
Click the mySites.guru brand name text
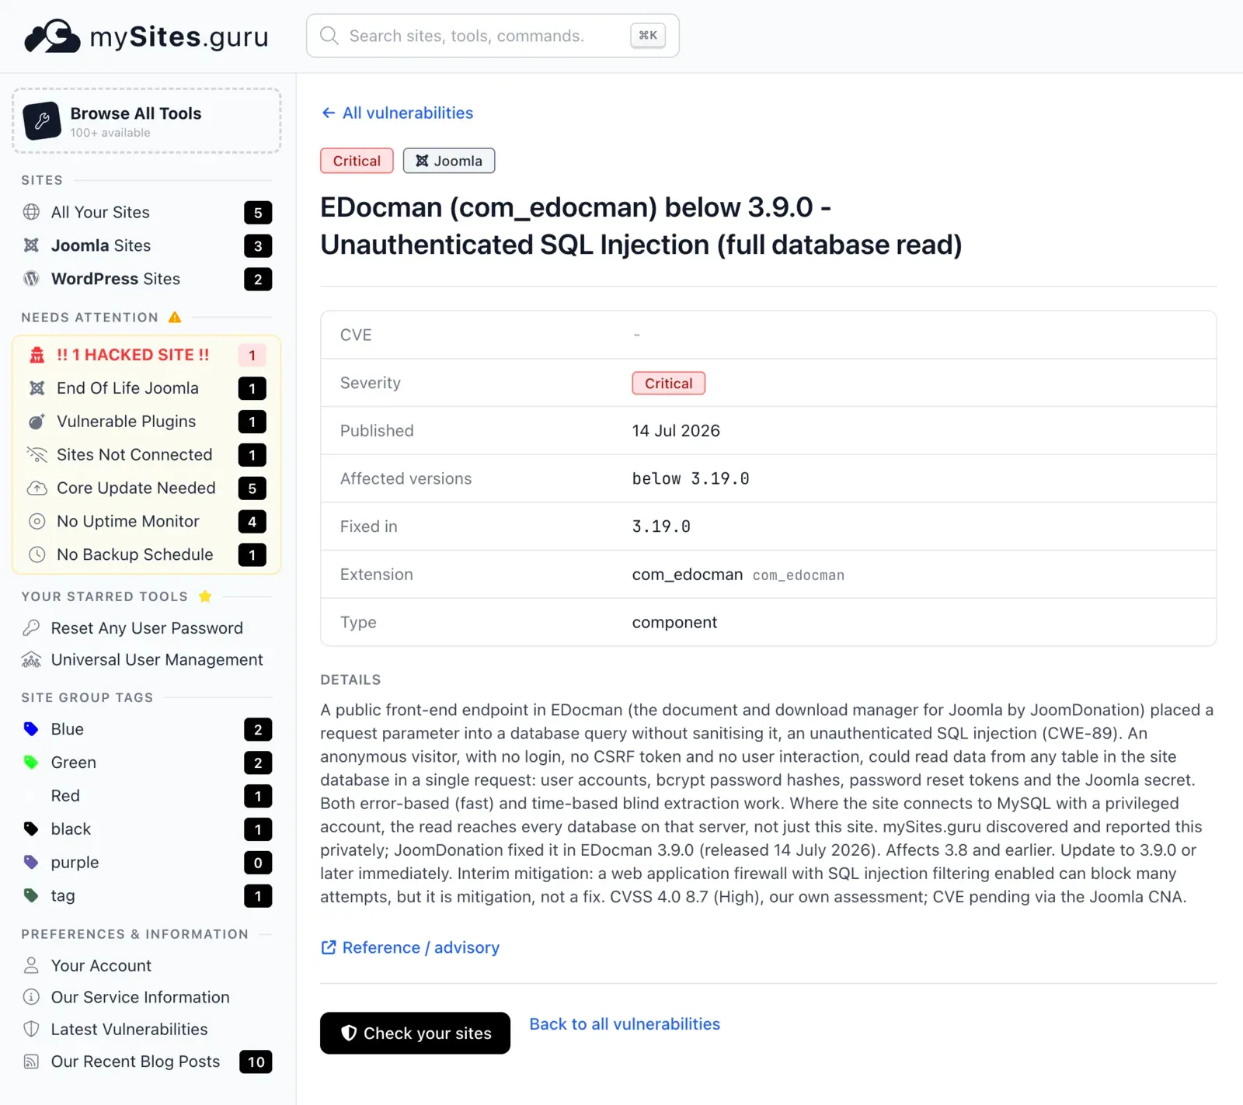click(179, 36)
